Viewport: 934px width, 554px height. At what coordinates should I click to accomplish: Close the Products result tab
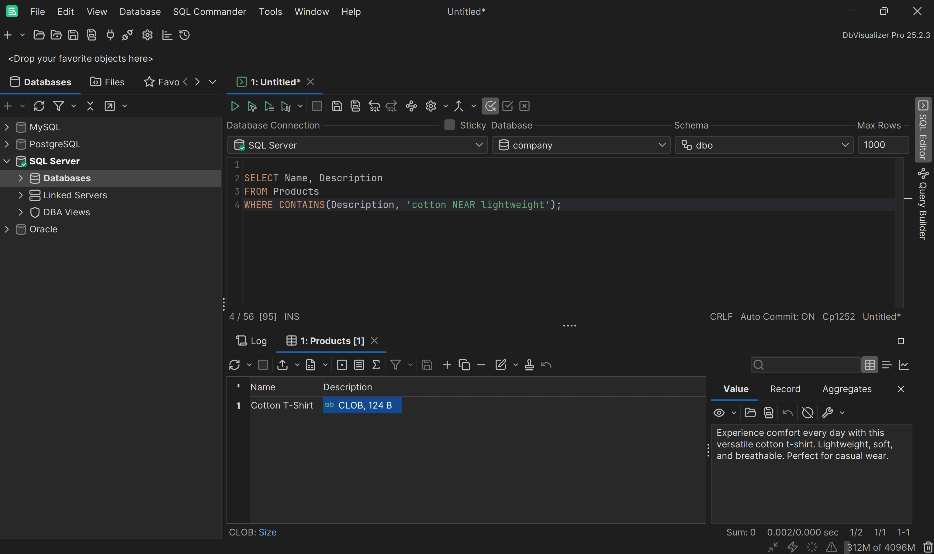click(x=374, y=341)
